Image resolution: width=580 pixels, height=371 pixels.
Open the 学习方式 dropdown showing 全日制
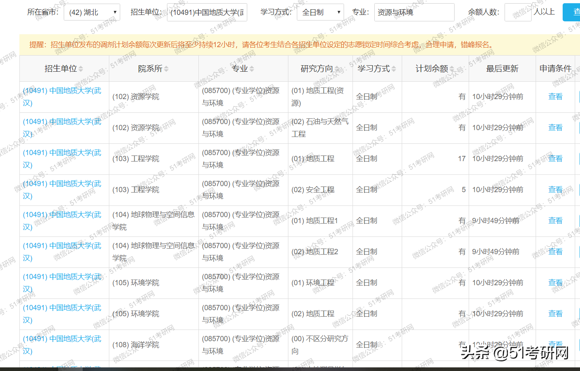320,12
